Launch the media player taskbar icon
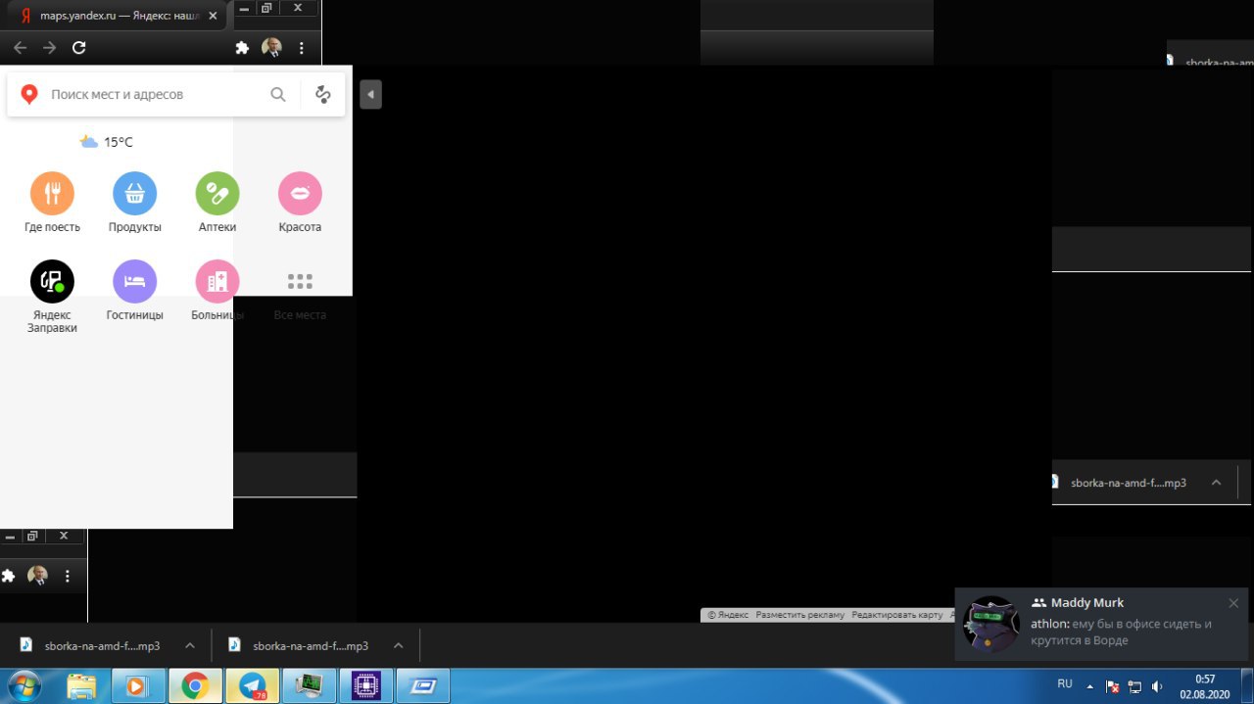Image resolution: width=1254 pixels, height=704 pixels. pos(137,686)
